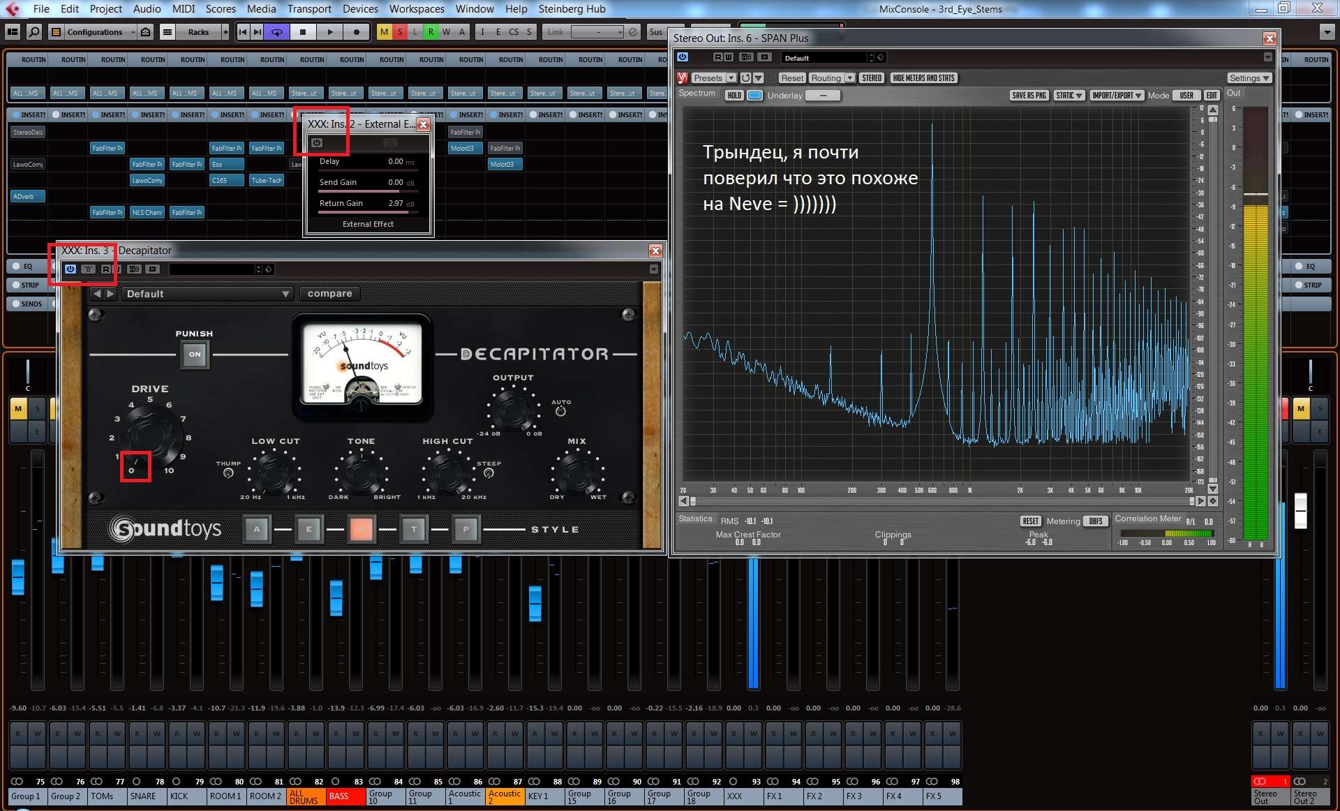Viewport: 1340px width, 811px height.
Task: Toggle the green global Read R button in toolbar
Action: 431,32
